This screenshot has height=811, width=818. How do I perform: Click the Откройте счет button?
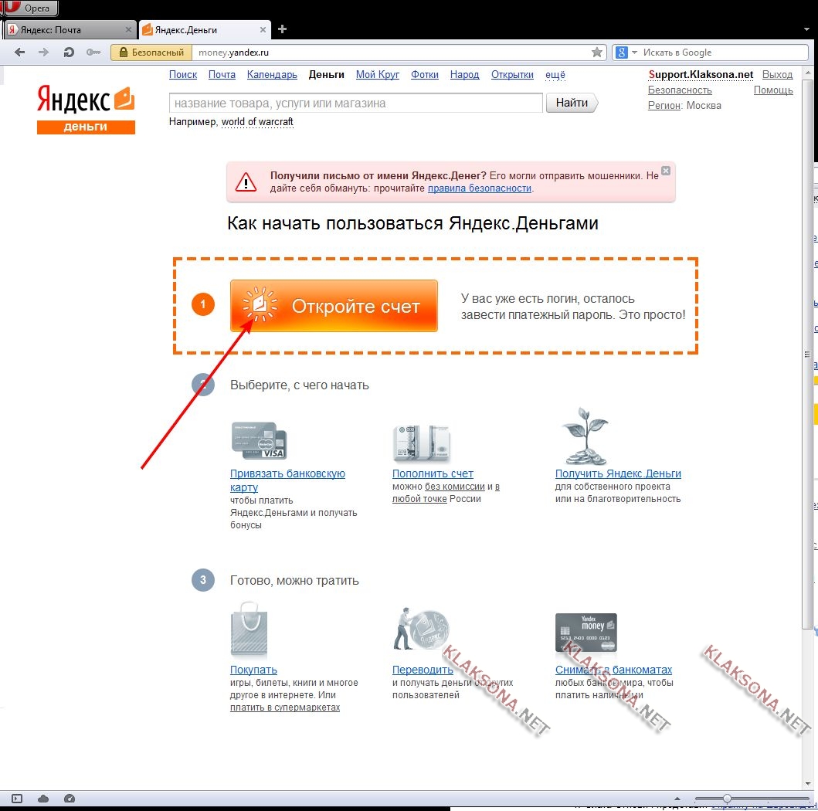point(334,306)
